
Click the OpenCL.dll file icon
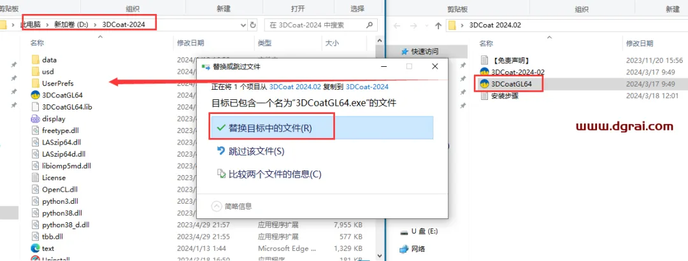[x=36, y=190]
